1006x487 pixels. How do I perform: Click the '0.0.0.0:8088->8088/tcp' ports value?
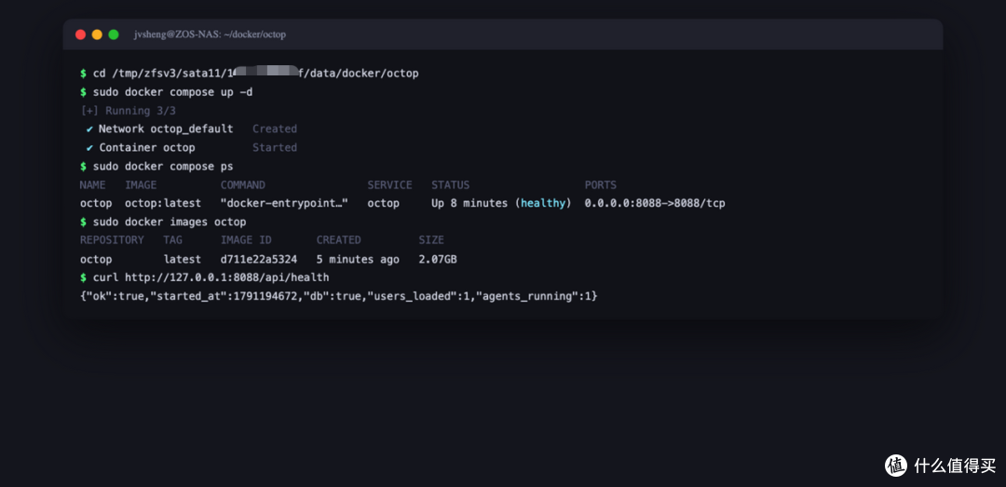coord(655,203)
